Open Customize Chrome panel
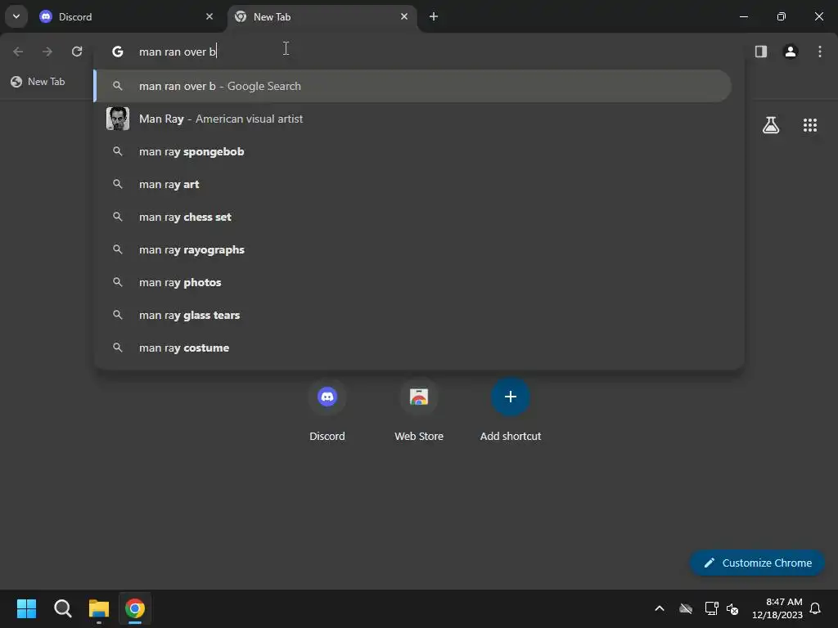The image size is (838, 628). pyautogui.click(x=757, y=563)
